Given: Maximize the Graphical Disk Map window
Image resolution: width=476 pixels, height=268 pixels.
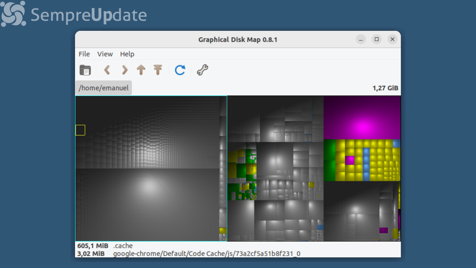Looking at the screenshot, I should tap(377, 39).
